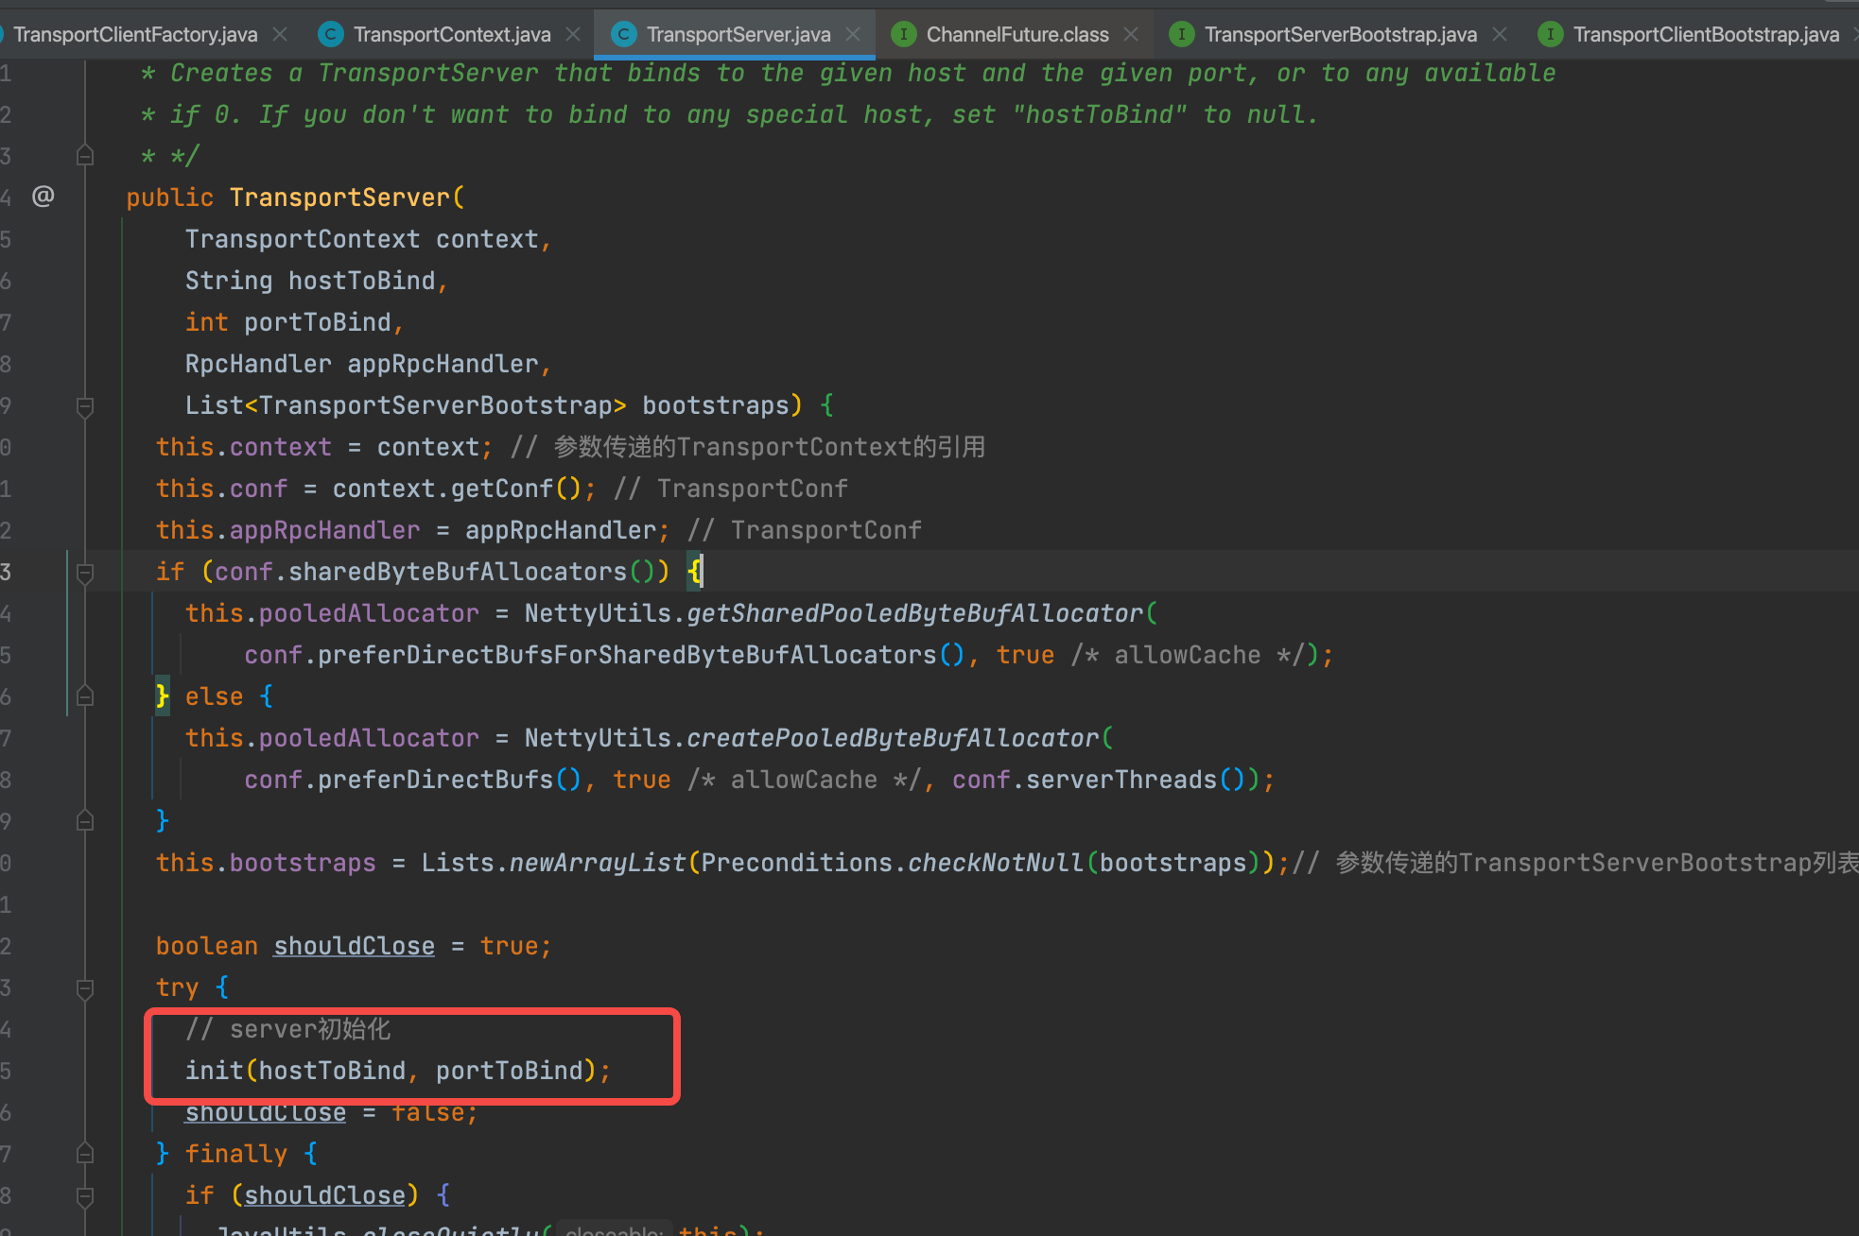Viewport: 1859px width, 1236px height.
Task: Click int portToBind parameter
Action: pos(288,322)
